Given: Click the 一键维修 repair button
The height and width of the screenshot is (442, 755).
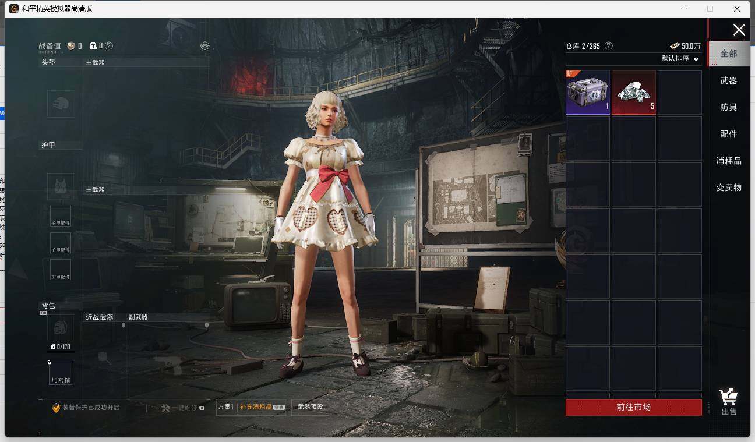Looking at the screenshot, I should coord(183,408).
